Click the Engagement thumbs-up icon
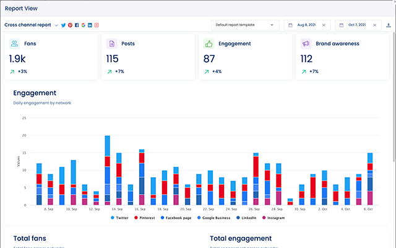 click(x=209, y=44)
